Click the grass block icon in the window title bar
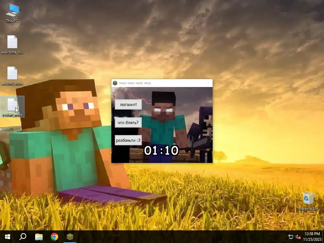Screen dimensions: 324x243 tap(115, 83)
